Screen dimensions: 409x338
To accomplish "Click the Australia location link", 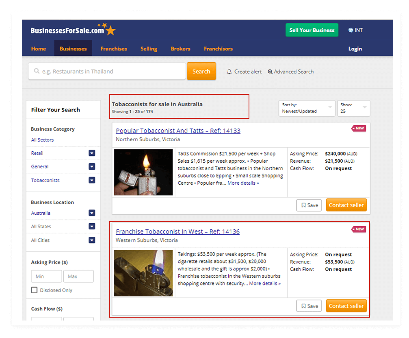I will 41,213.
